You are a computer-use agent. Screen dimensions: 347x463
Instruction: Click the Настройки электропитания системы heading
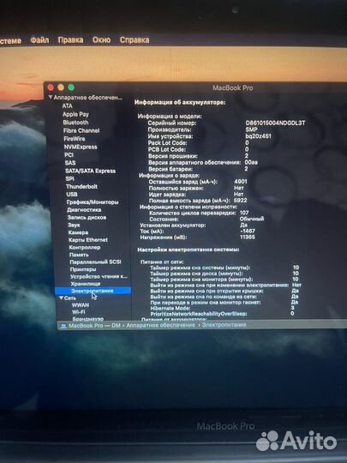188,250
